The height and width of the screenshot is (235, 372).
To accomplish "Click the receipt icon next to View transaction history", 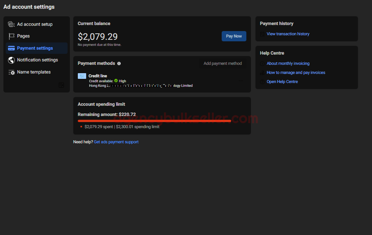I will (x=262, y=34).
